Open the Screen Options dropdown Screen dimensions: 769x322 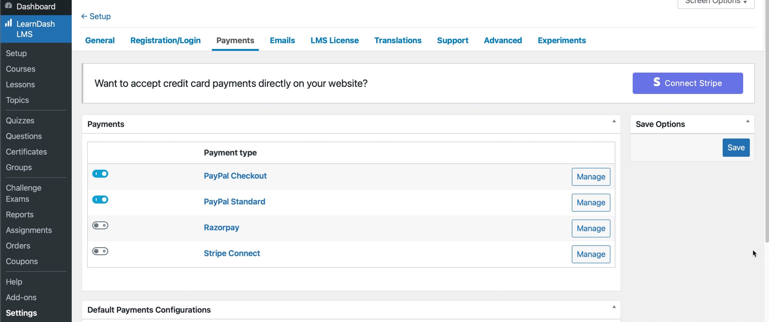[716, 2]
